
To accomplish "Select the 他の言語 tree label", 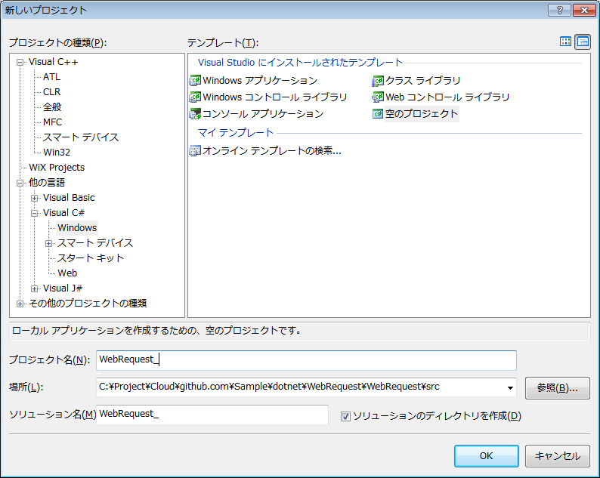I will pos(47,183).
